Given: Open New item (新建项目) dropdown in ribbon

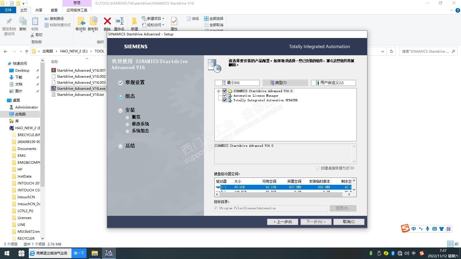Looking at the screenshot, I should 153,18.
